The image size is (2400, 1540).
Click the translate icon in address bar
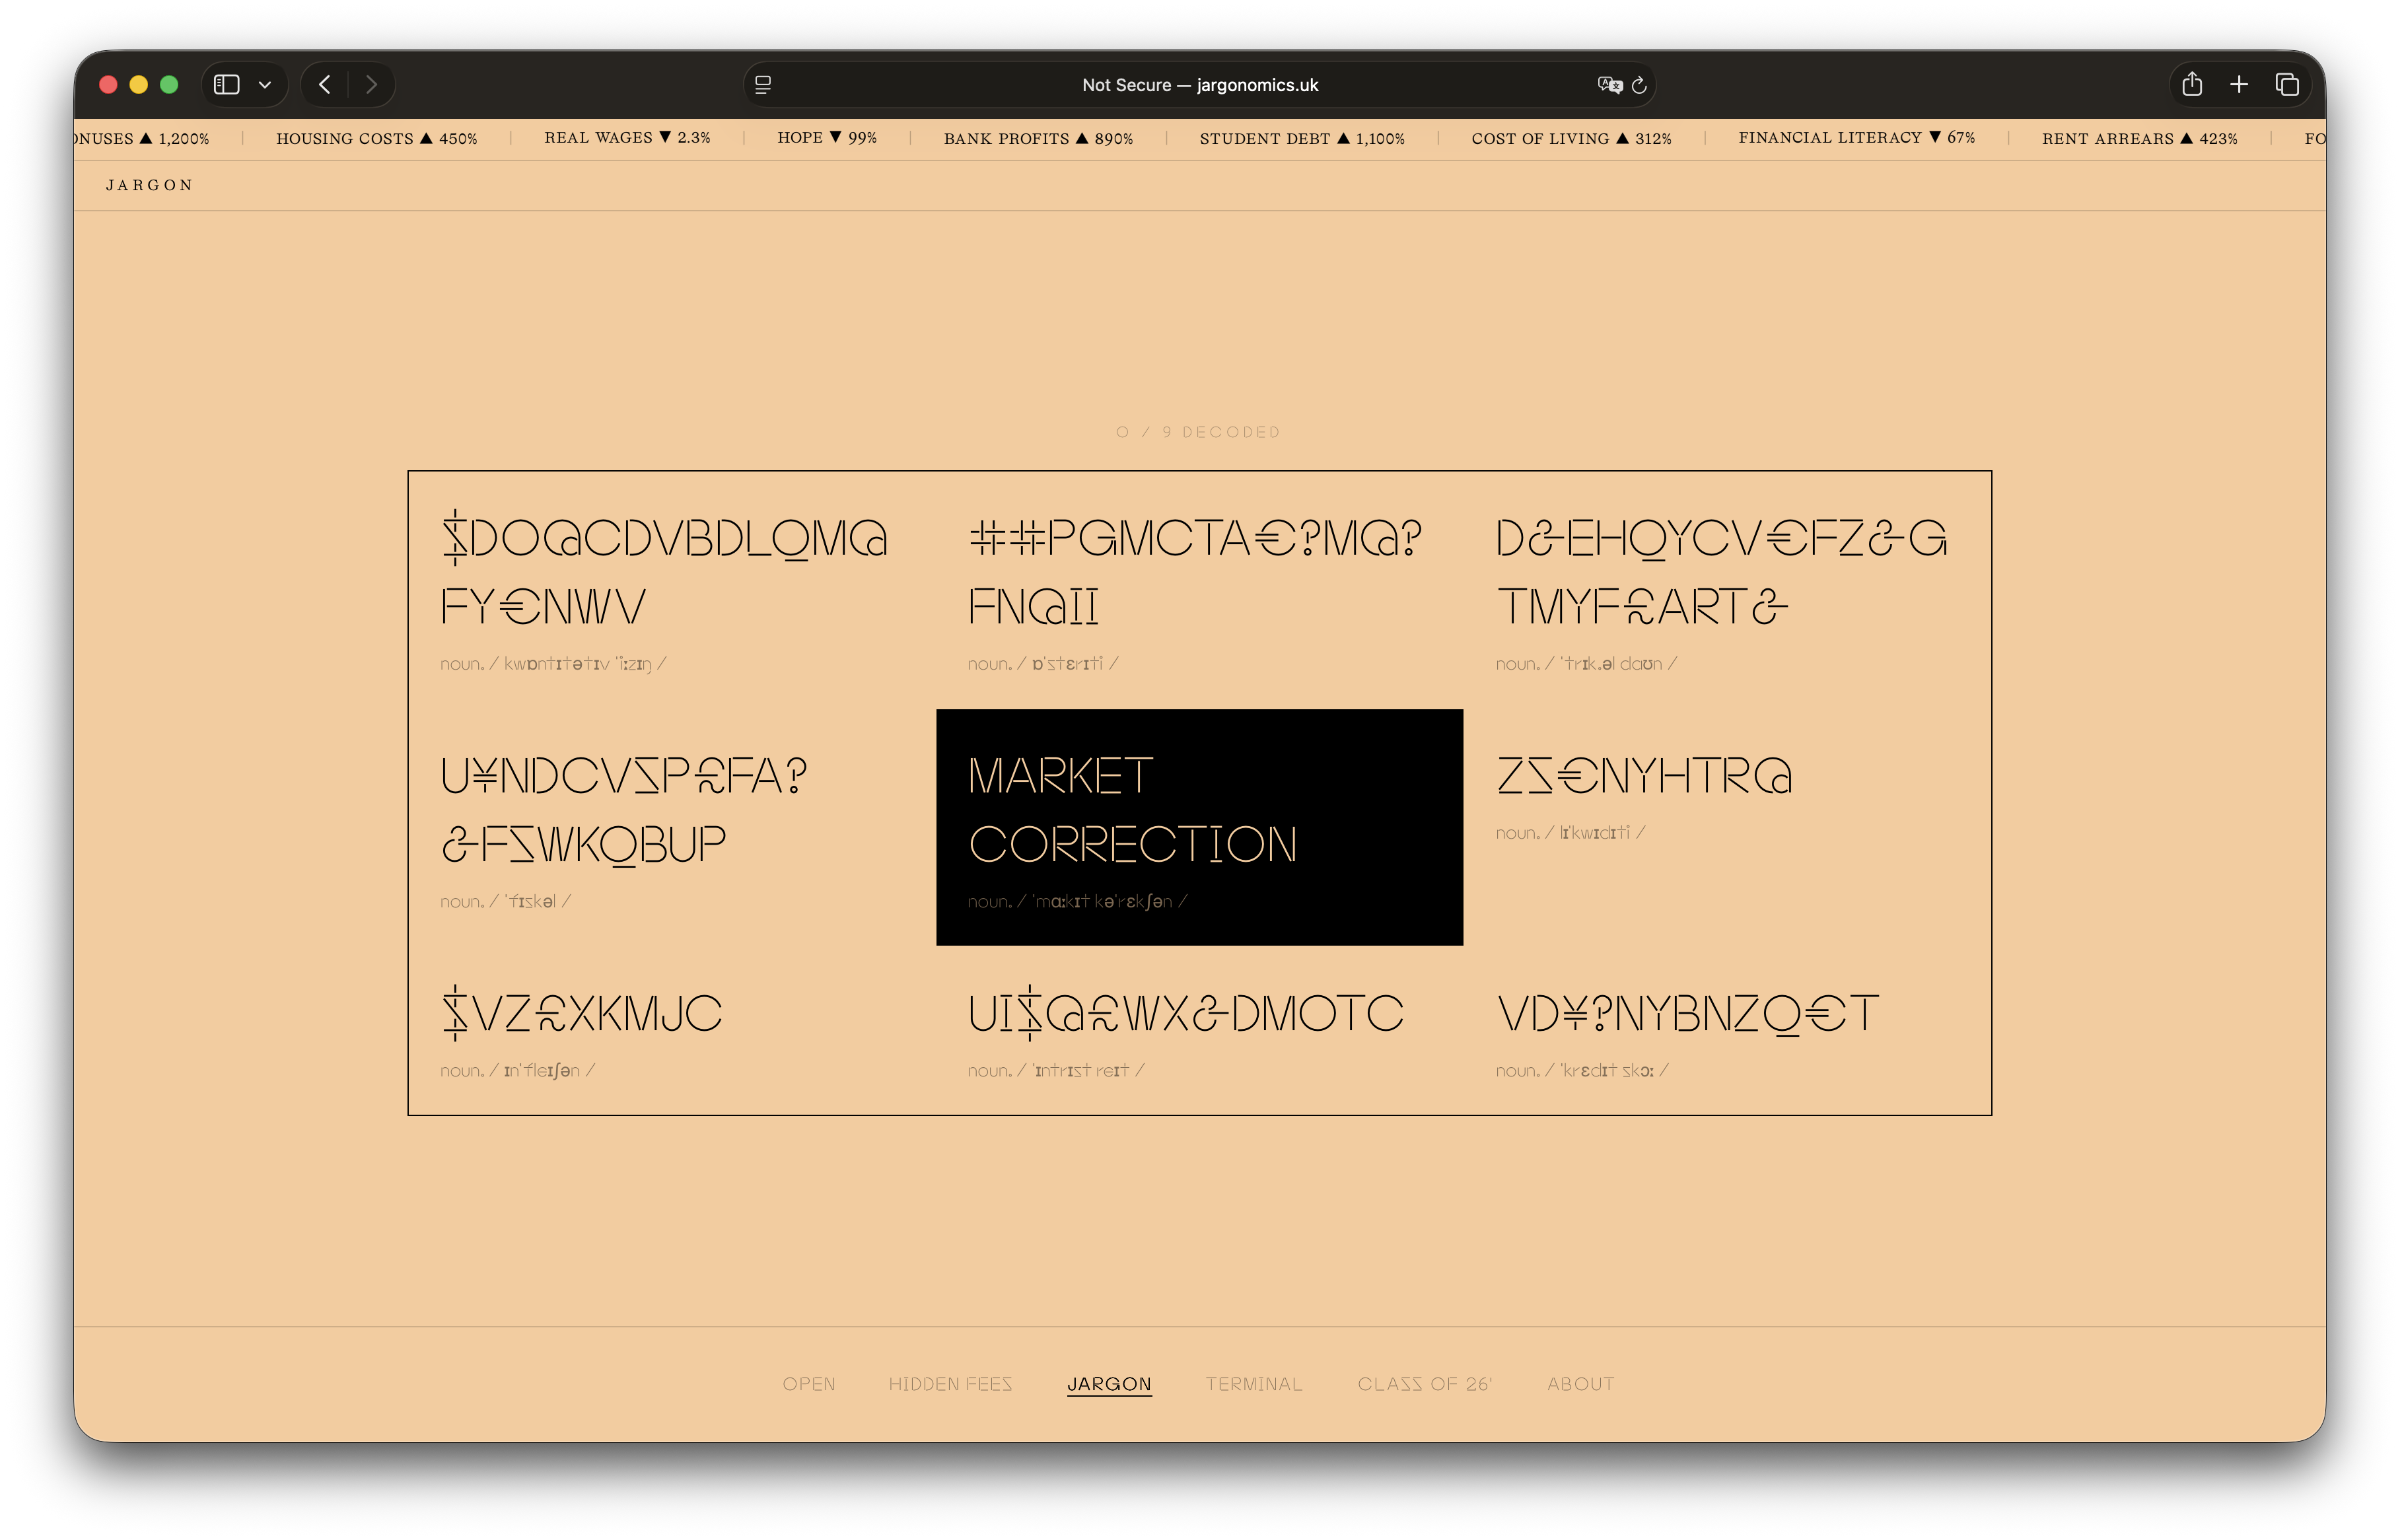click(x=1609, y=85)
